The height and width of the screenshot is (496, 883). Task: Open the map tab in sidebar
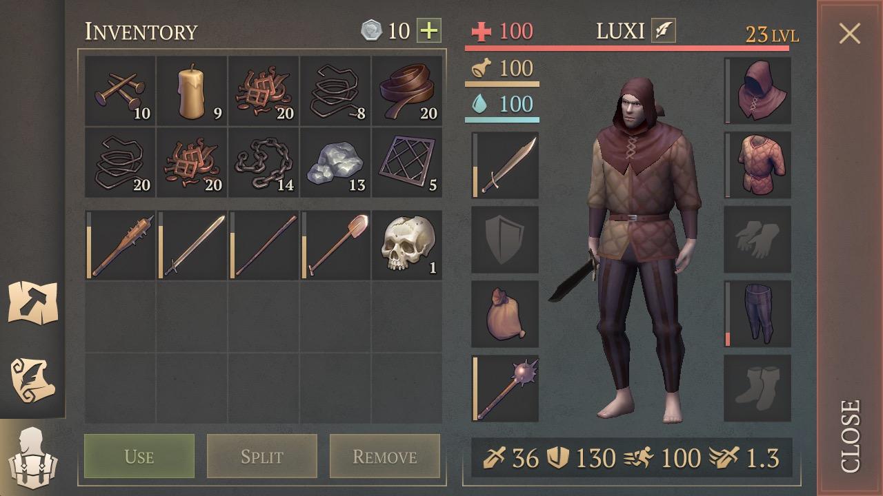(32, 302)
